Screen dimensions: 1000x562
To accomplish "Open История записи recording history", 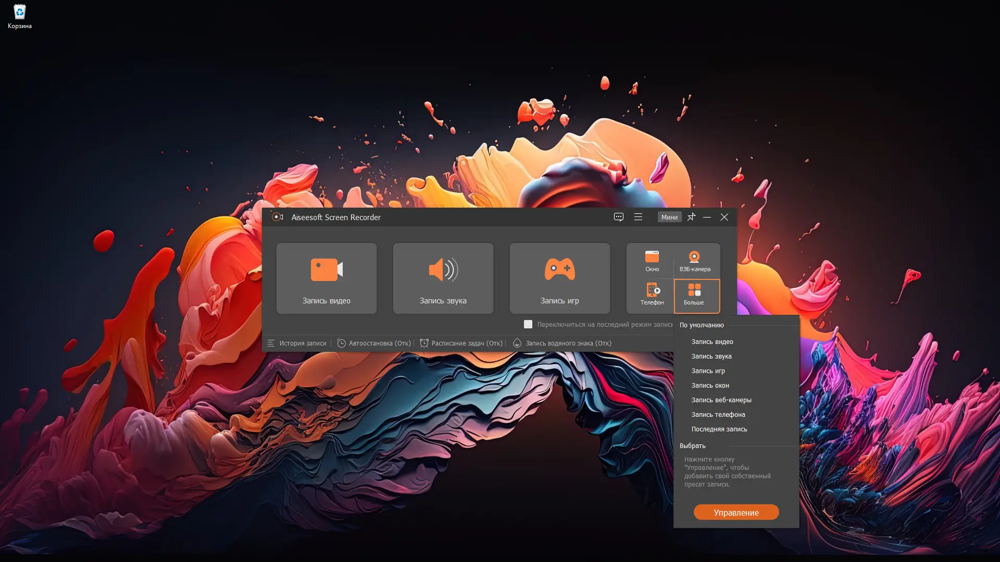I will point(297,343).
